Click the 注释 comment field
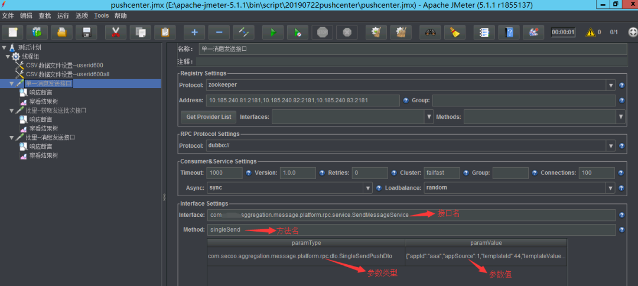 411,62
